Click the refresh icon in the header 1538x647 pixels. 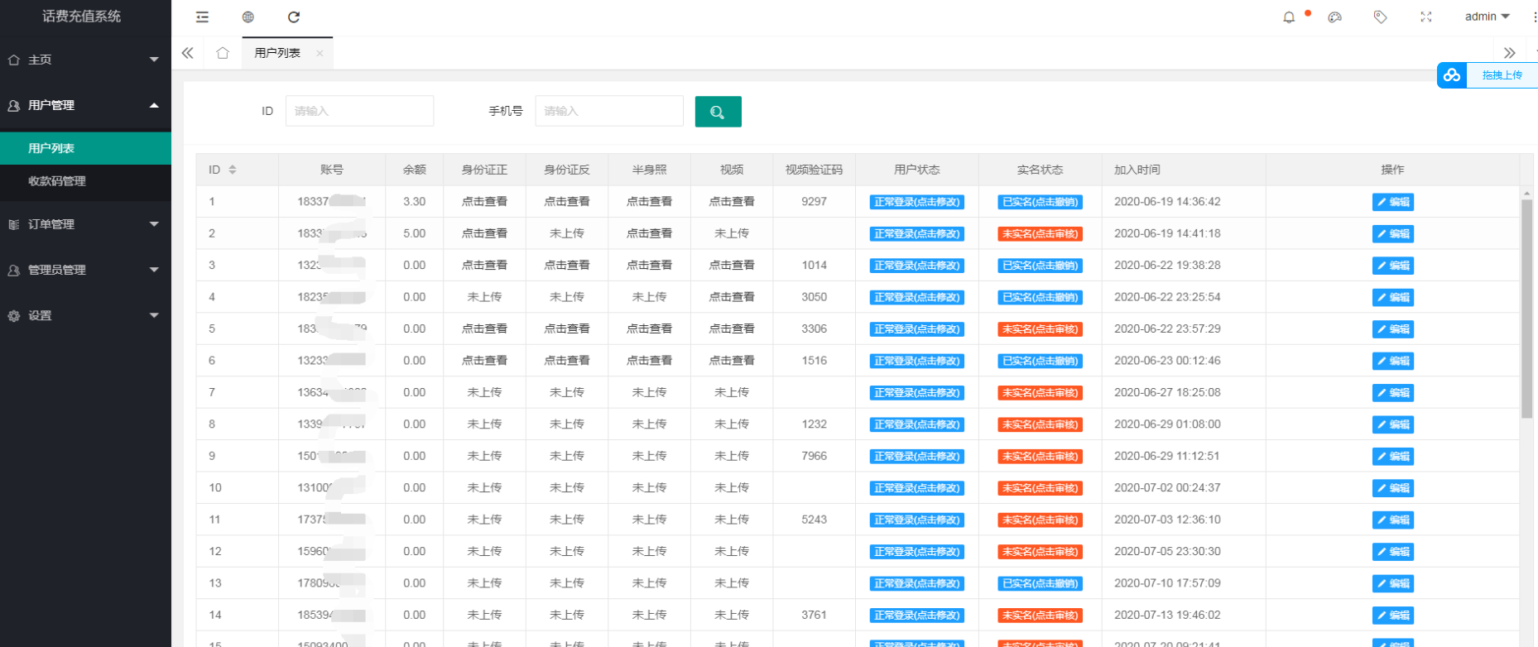(294, 17)
